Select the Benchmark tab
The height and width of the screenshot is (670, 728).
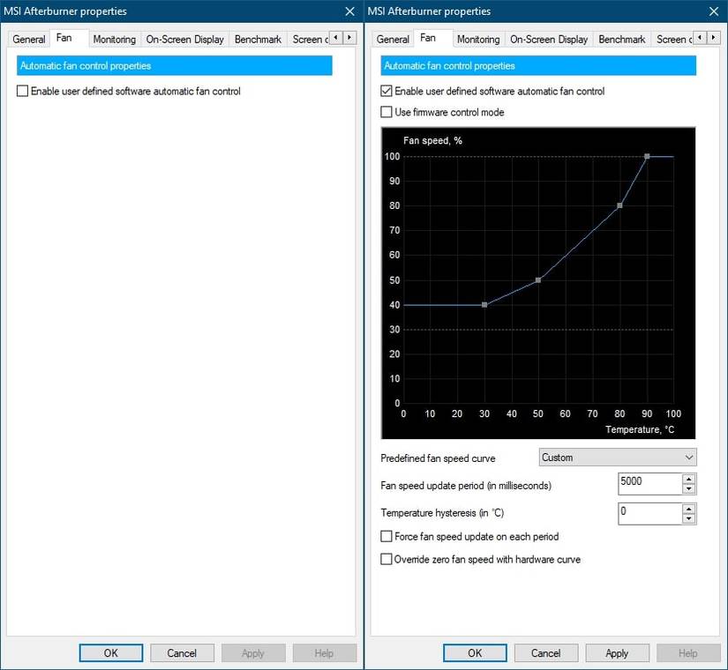click(x=621, y=39)
